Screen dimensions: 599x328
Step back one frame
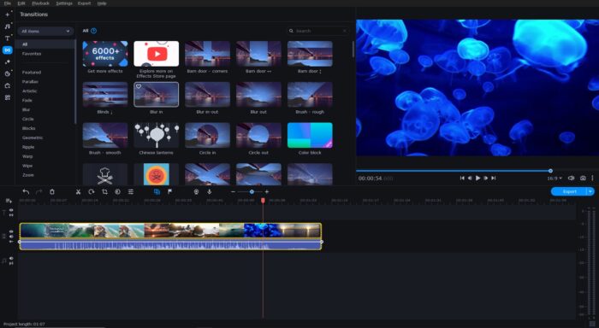(470, 179)
